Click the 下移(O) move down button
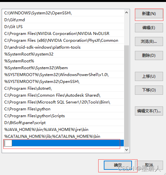Screen dimensions: 166x175 coord(149,90)
